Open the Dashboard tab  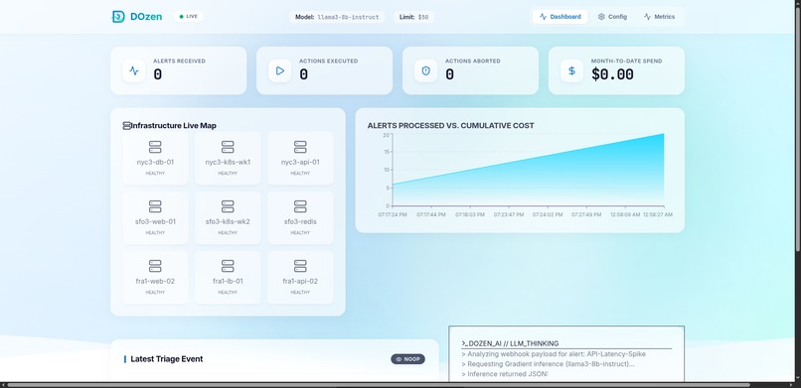pos(560,17)
